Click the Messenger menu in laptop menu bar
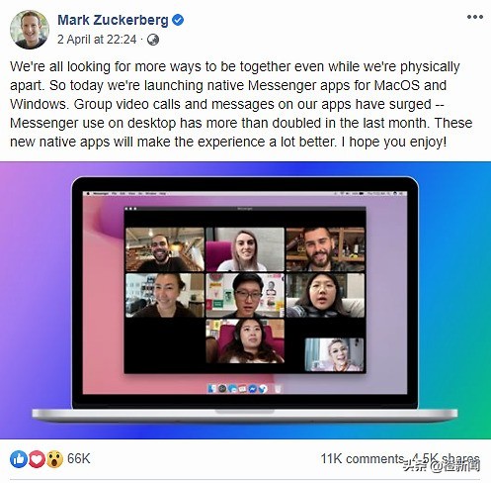This screenshot has width=491, height=483. (100, 193)
